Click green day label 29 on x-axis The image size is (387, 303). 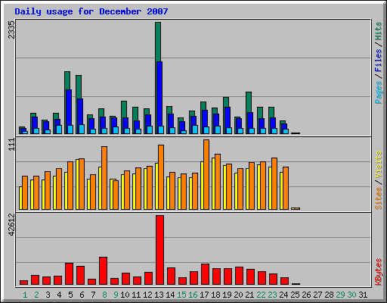(x=340, y=295)
